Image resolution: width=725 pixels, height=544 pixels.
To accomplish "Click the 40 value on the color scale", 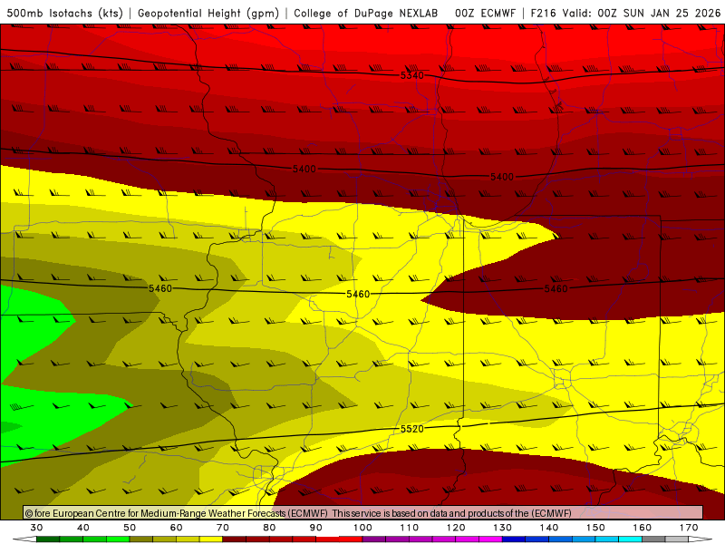I will [83, 528].
